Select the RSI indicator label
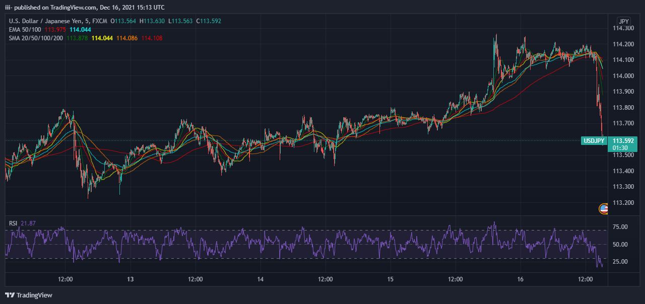Screen dimensions: 645x304 coord(14,223)
